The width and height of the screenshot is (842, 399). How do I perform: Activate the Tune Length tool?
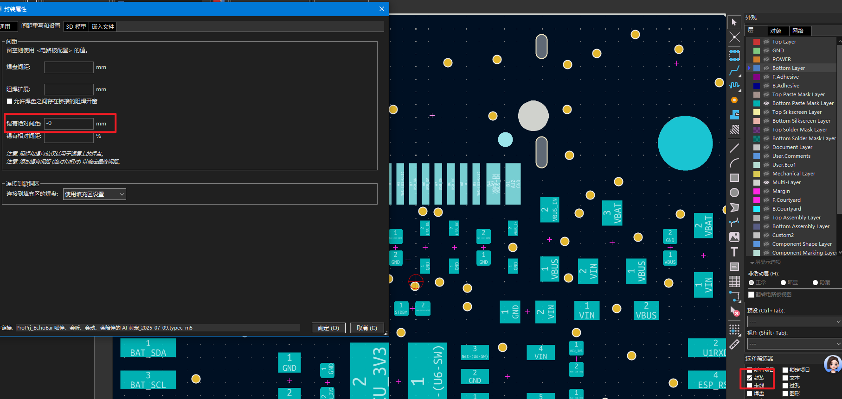pyautogui.click(x=734, y=85)
